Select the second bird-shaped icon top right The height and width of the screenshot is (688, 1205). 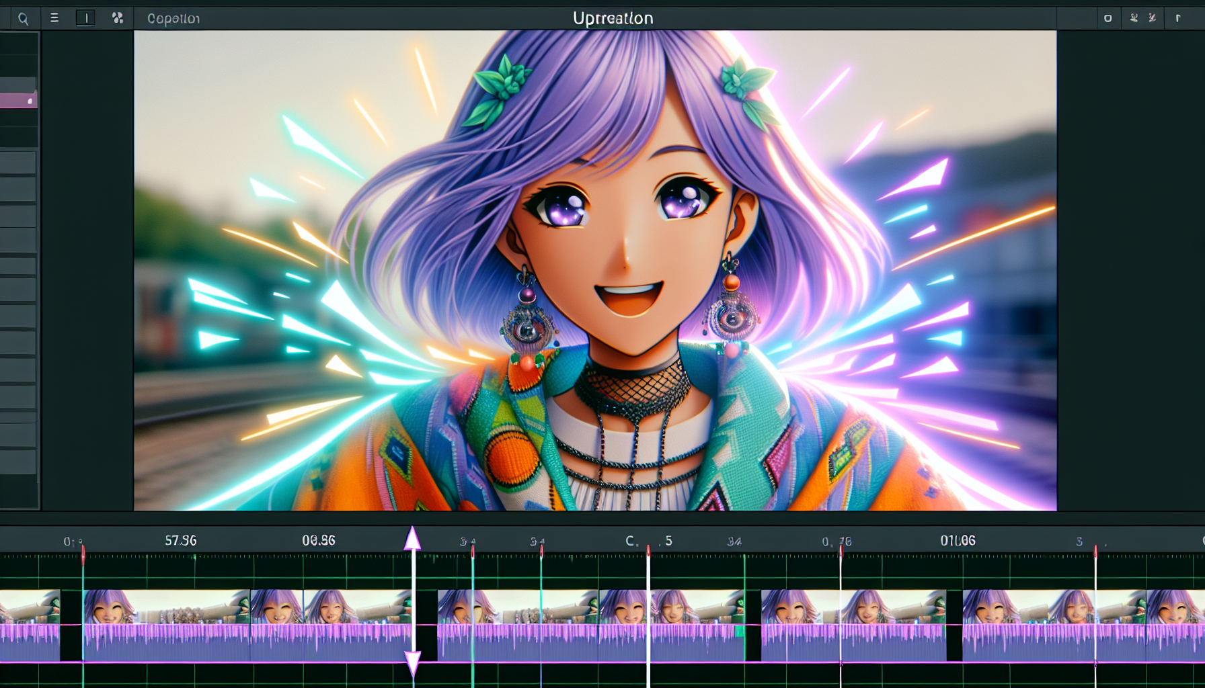1153,18
